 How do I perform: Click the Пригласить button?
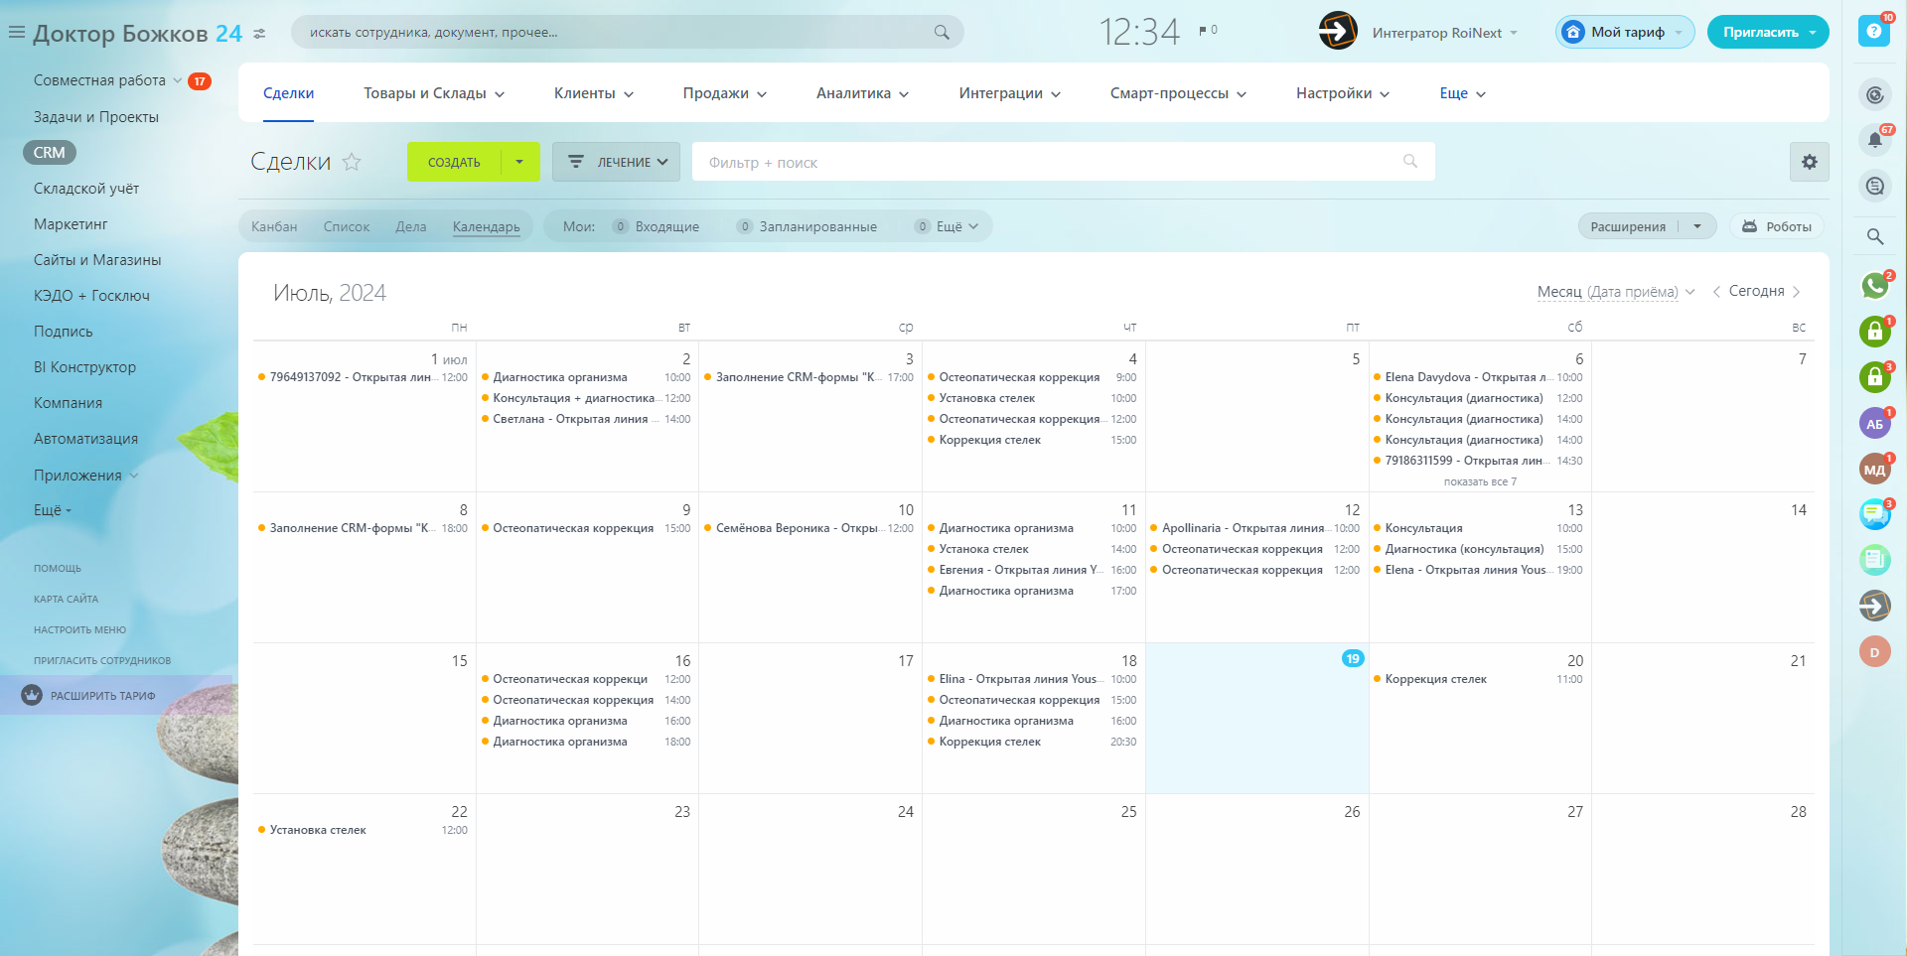1760,32
